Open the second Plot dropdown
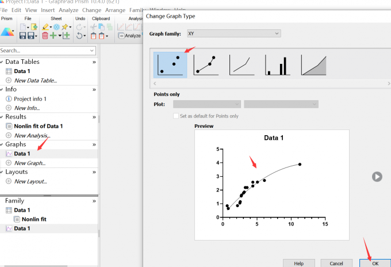Image resolution: width=391 pixels, height=267 pixels. tap(281, 104)
